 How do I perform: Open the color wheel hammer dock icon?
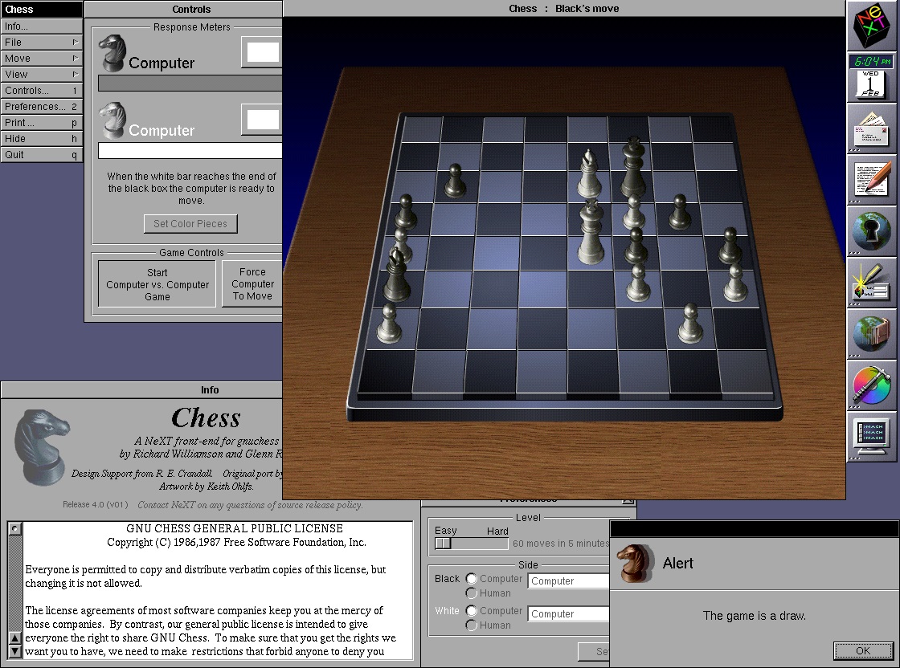[x=873, y=386]
